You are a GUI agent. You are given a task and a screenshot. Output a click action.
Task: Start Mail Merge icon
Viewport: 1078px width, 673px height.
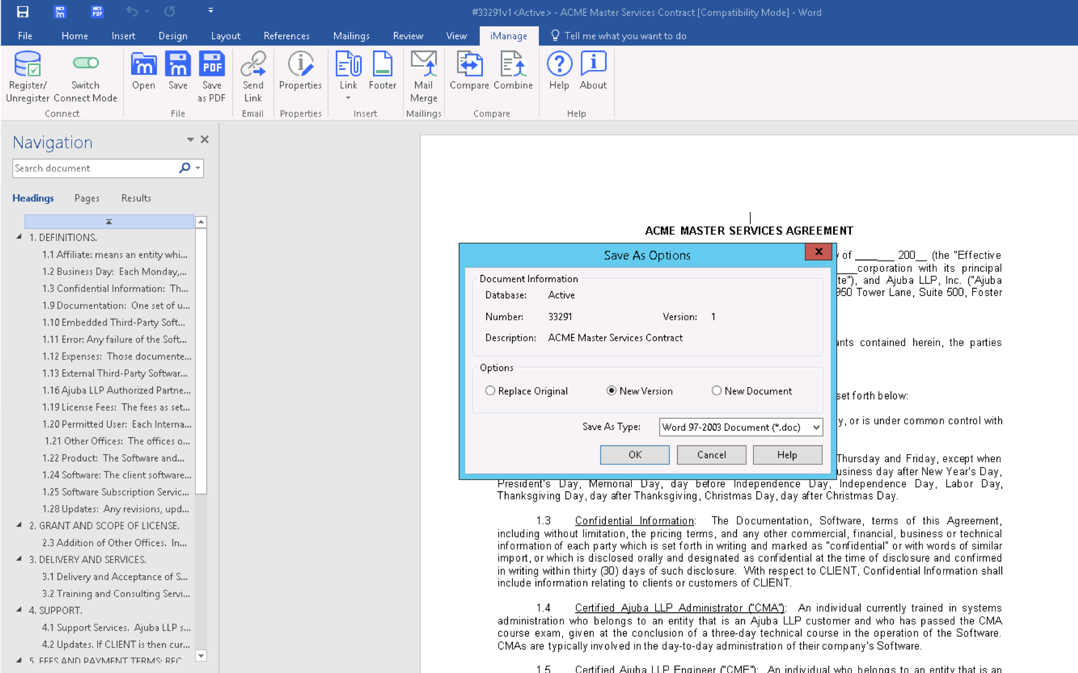423,64
